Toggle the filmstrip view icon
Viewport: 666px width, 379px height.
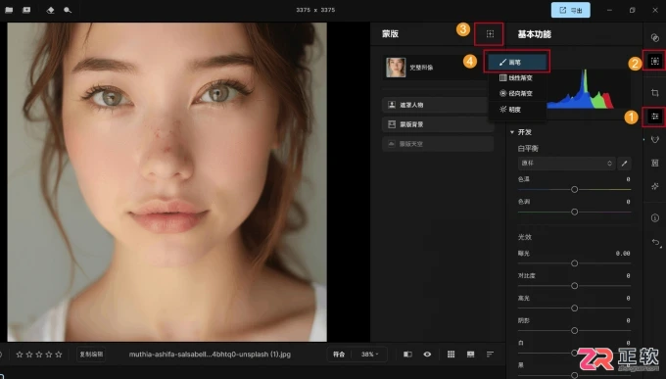(471, 355)
